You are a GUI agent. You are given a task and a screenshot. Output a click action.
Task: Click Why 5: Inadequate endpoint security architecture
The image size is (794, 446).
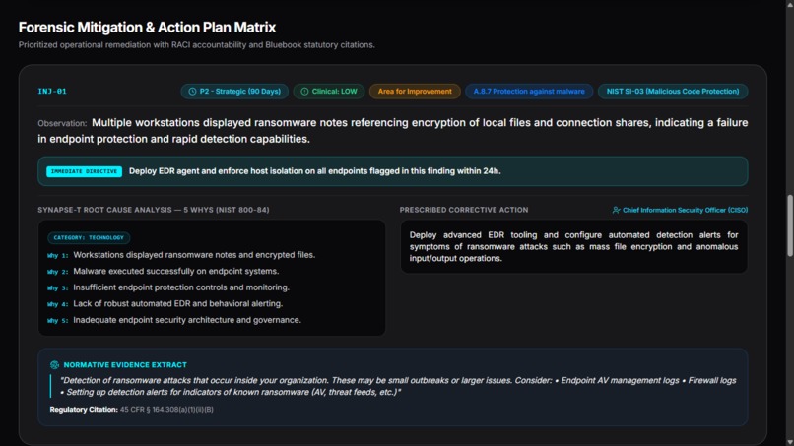click(174, 320)
